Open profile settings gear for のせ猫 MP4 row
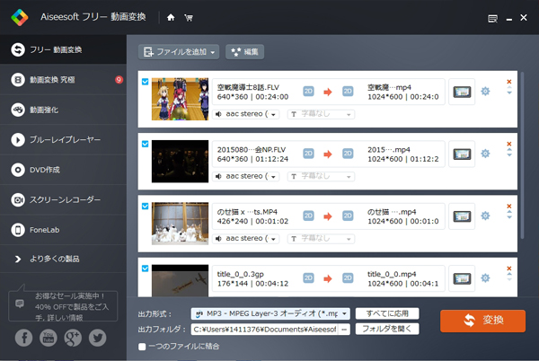The image size is (539, 361). 485,216
